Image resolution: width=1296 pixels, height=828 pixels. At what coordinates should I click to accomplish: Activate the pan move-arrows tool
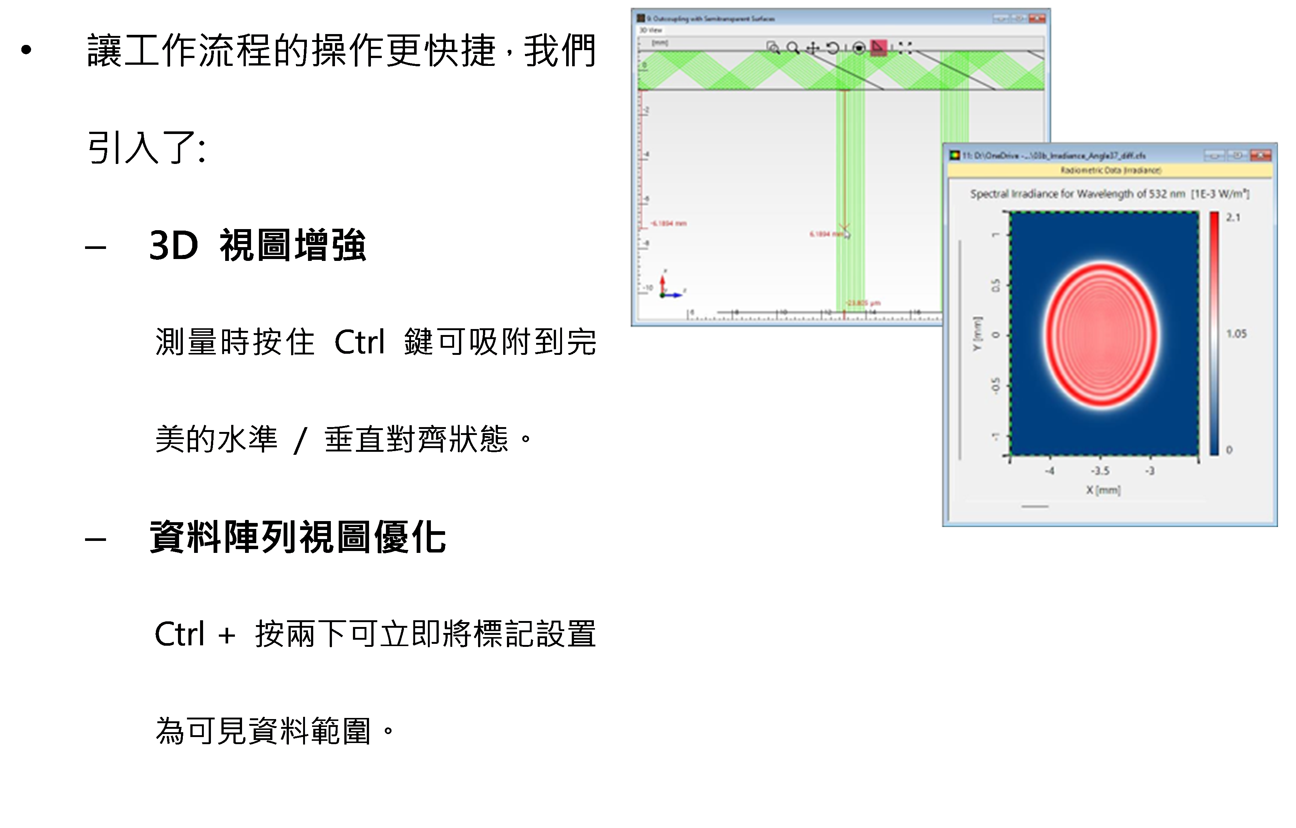(813, 48)
